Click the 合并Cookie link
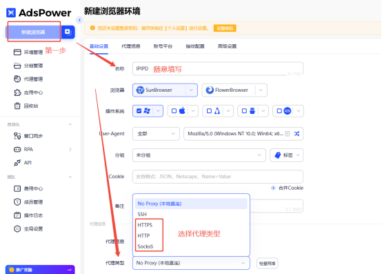The height and width of the screenshot is (274, 382). (291, 188)
